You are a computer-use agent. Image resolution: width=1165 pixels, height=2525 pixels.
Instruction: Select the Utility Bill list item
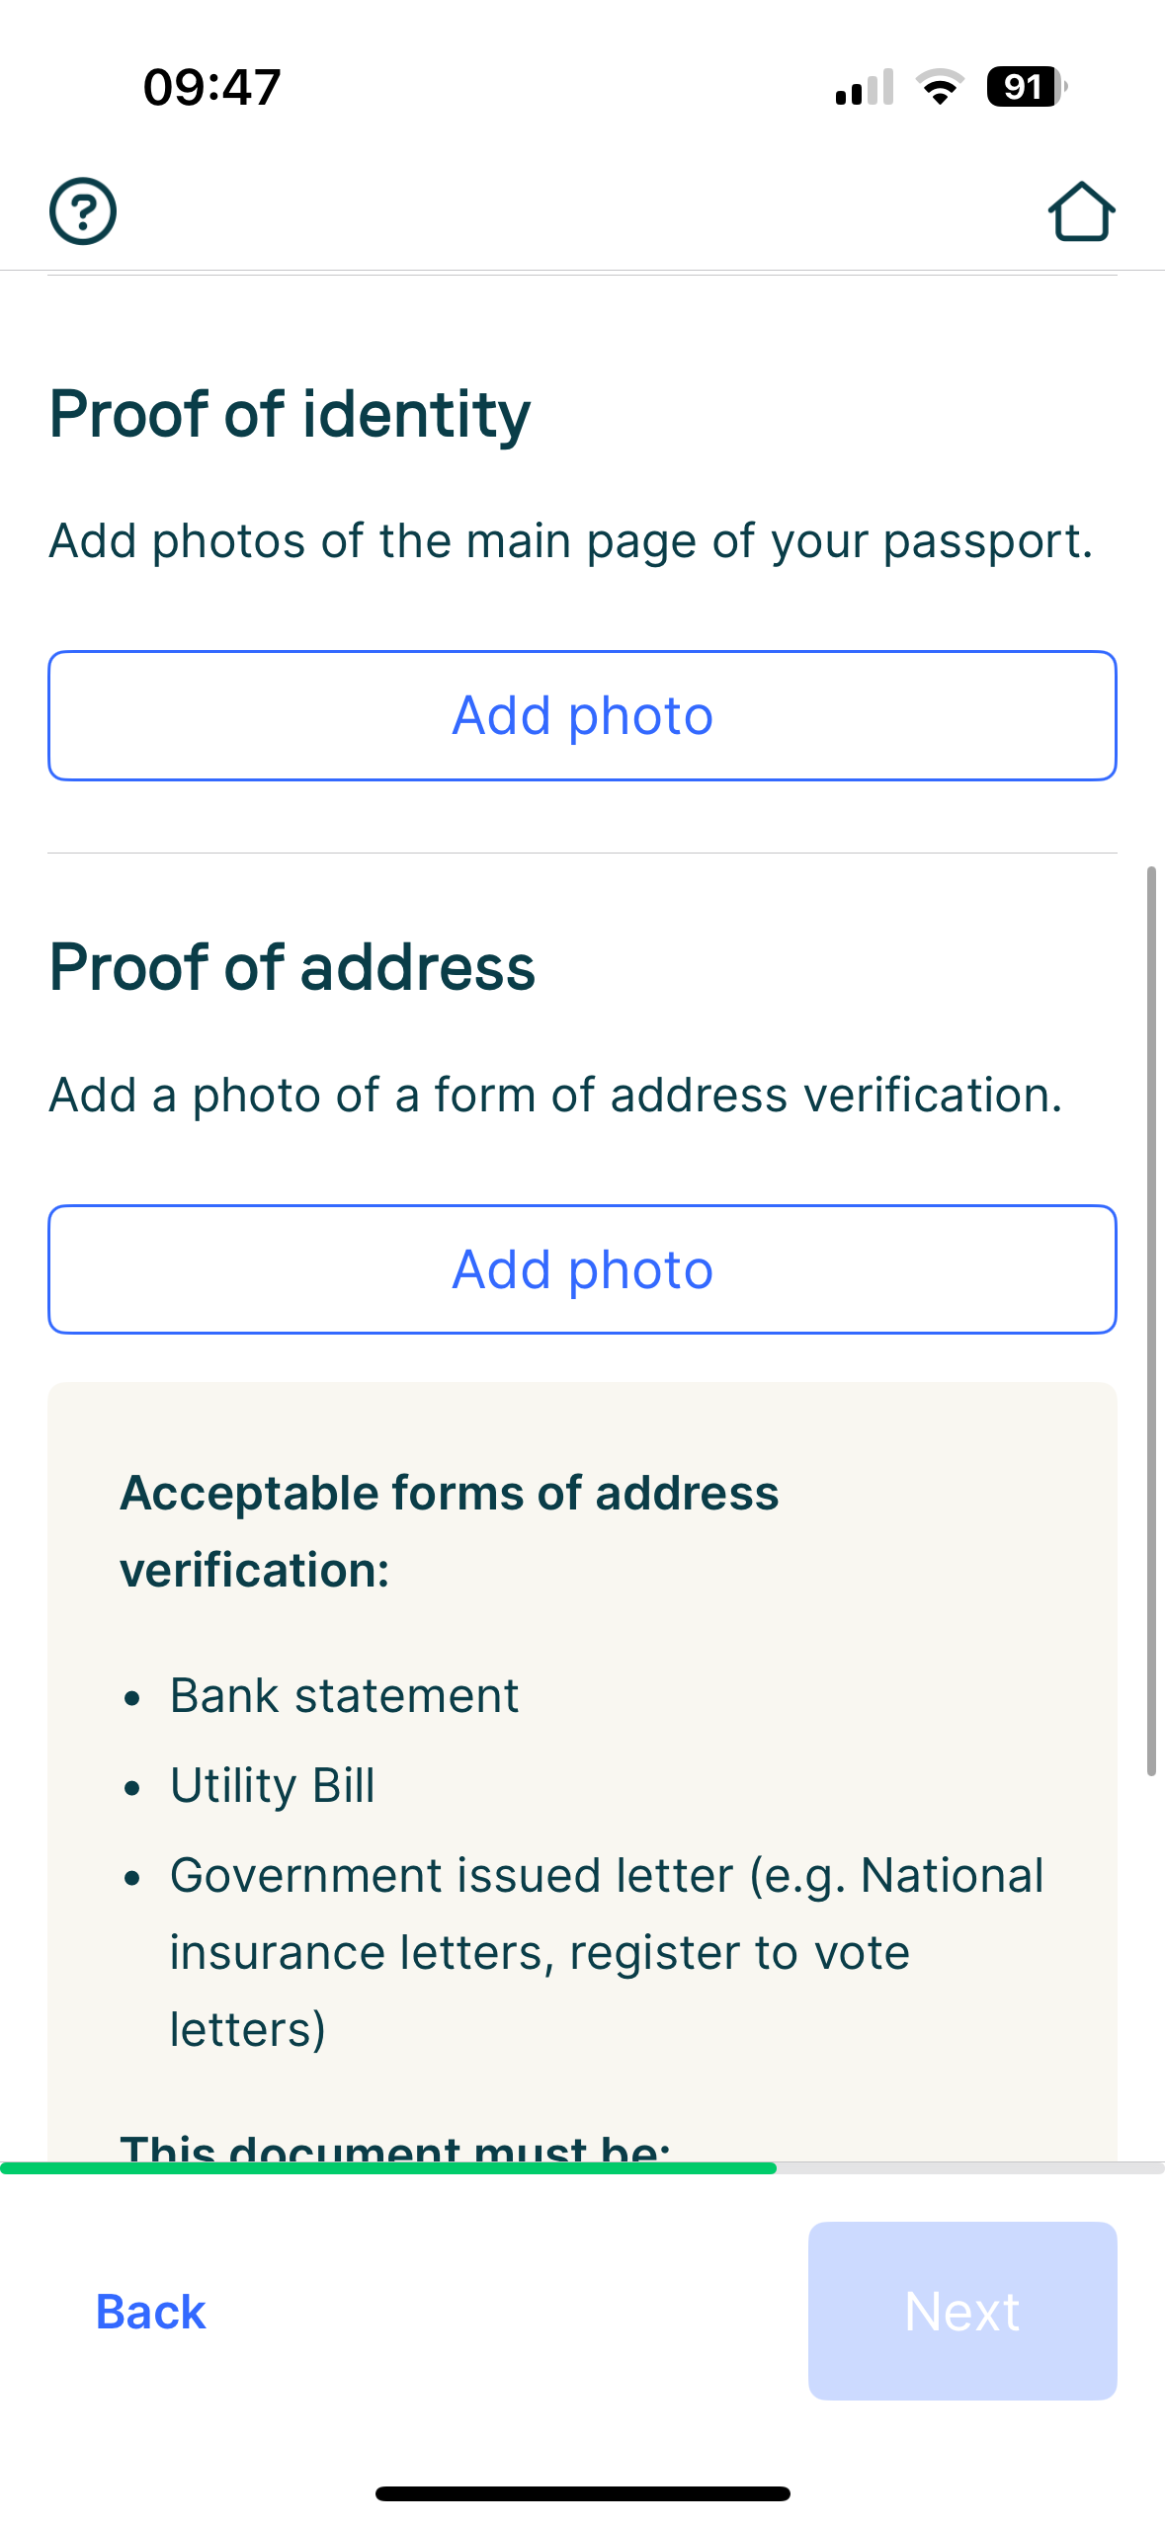(273, 1785)
